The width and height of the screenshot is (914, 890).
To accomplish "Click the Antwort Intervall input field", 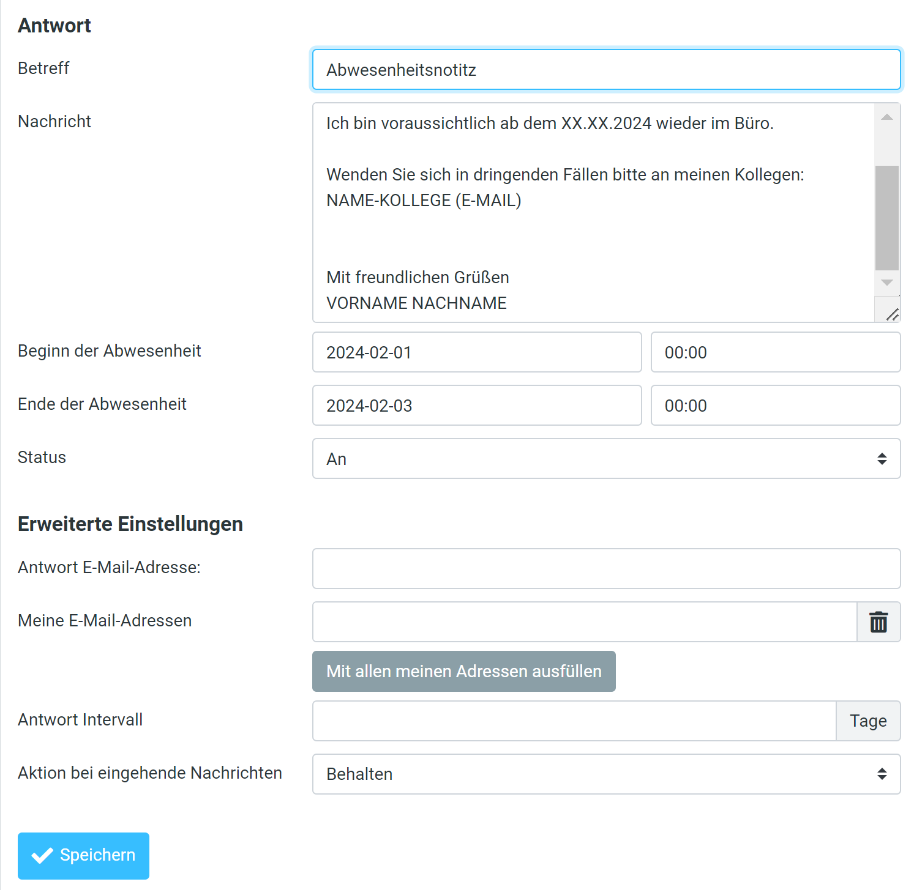I will pyautogui.click(x=574, y=721).
